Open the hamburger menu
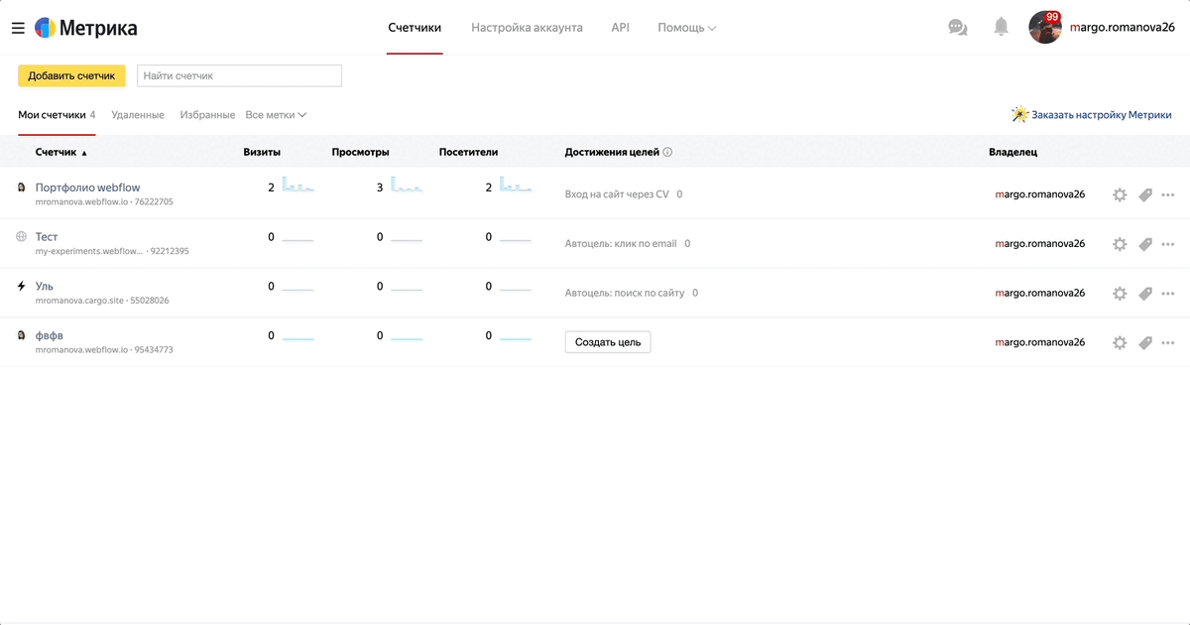The width and height of the screenshot is (1190, 625). click(18, 28)
